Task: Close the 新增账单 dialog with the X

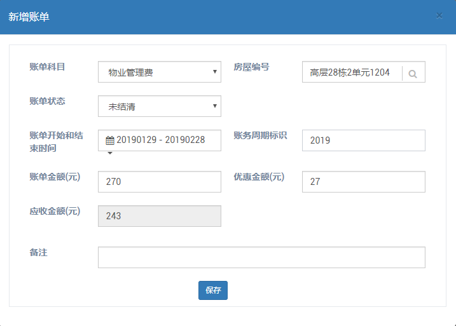Action: click(x=439, y=16)
